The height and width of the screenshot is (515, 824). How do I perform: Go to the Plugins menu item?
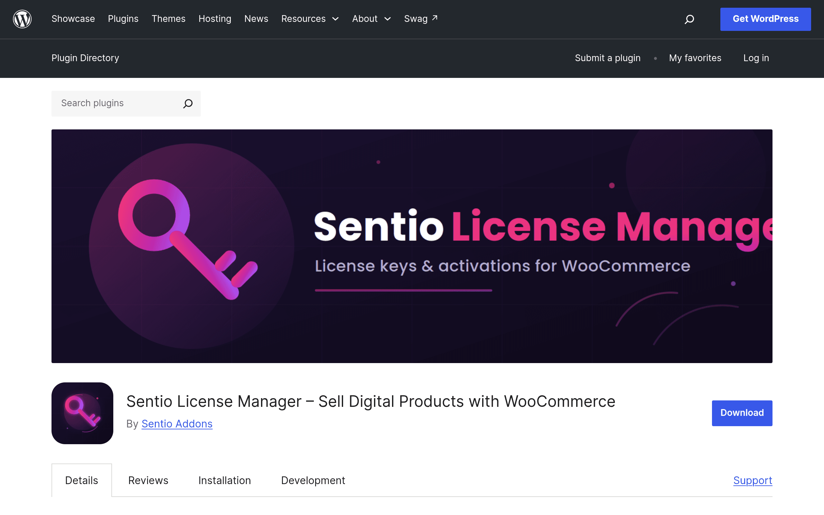123,19
